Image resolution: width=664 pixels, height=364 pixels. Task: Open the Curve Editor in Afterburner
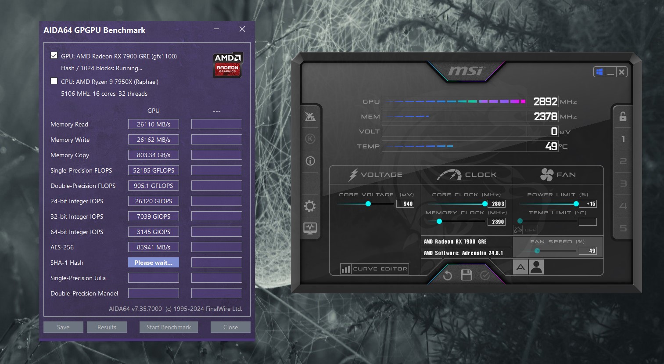tap(374, 269)
